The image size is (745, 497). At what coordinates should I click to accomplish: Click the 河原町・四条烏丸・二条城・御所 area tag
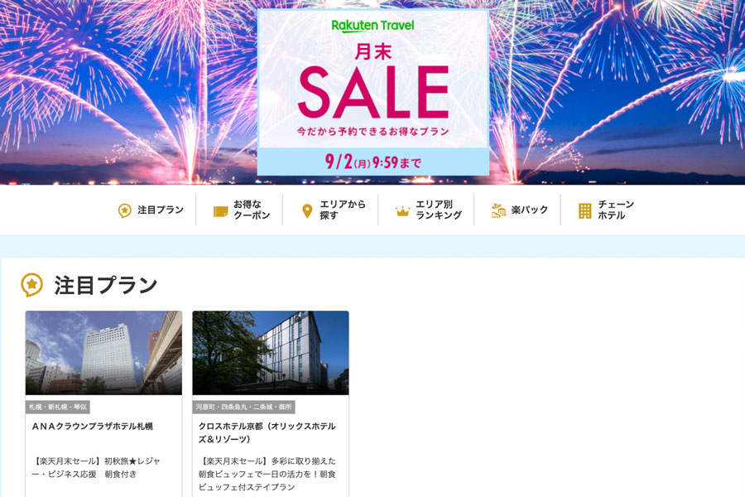243,407
